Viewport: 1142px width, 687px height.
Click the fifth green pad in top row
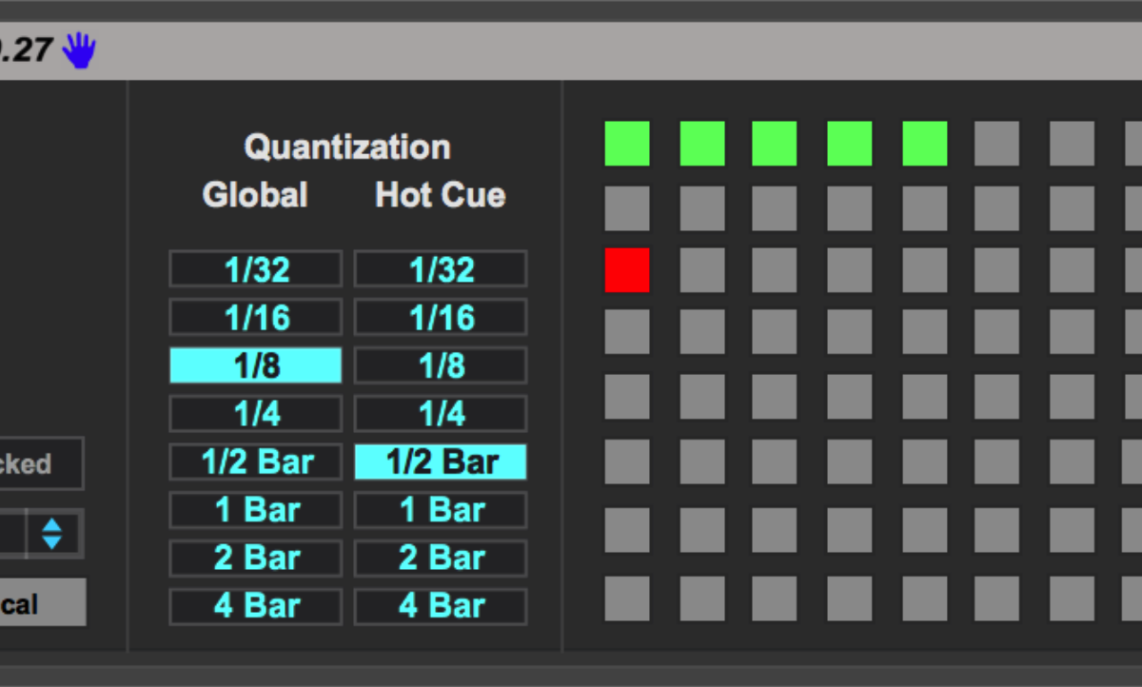(x=925, y=144)
